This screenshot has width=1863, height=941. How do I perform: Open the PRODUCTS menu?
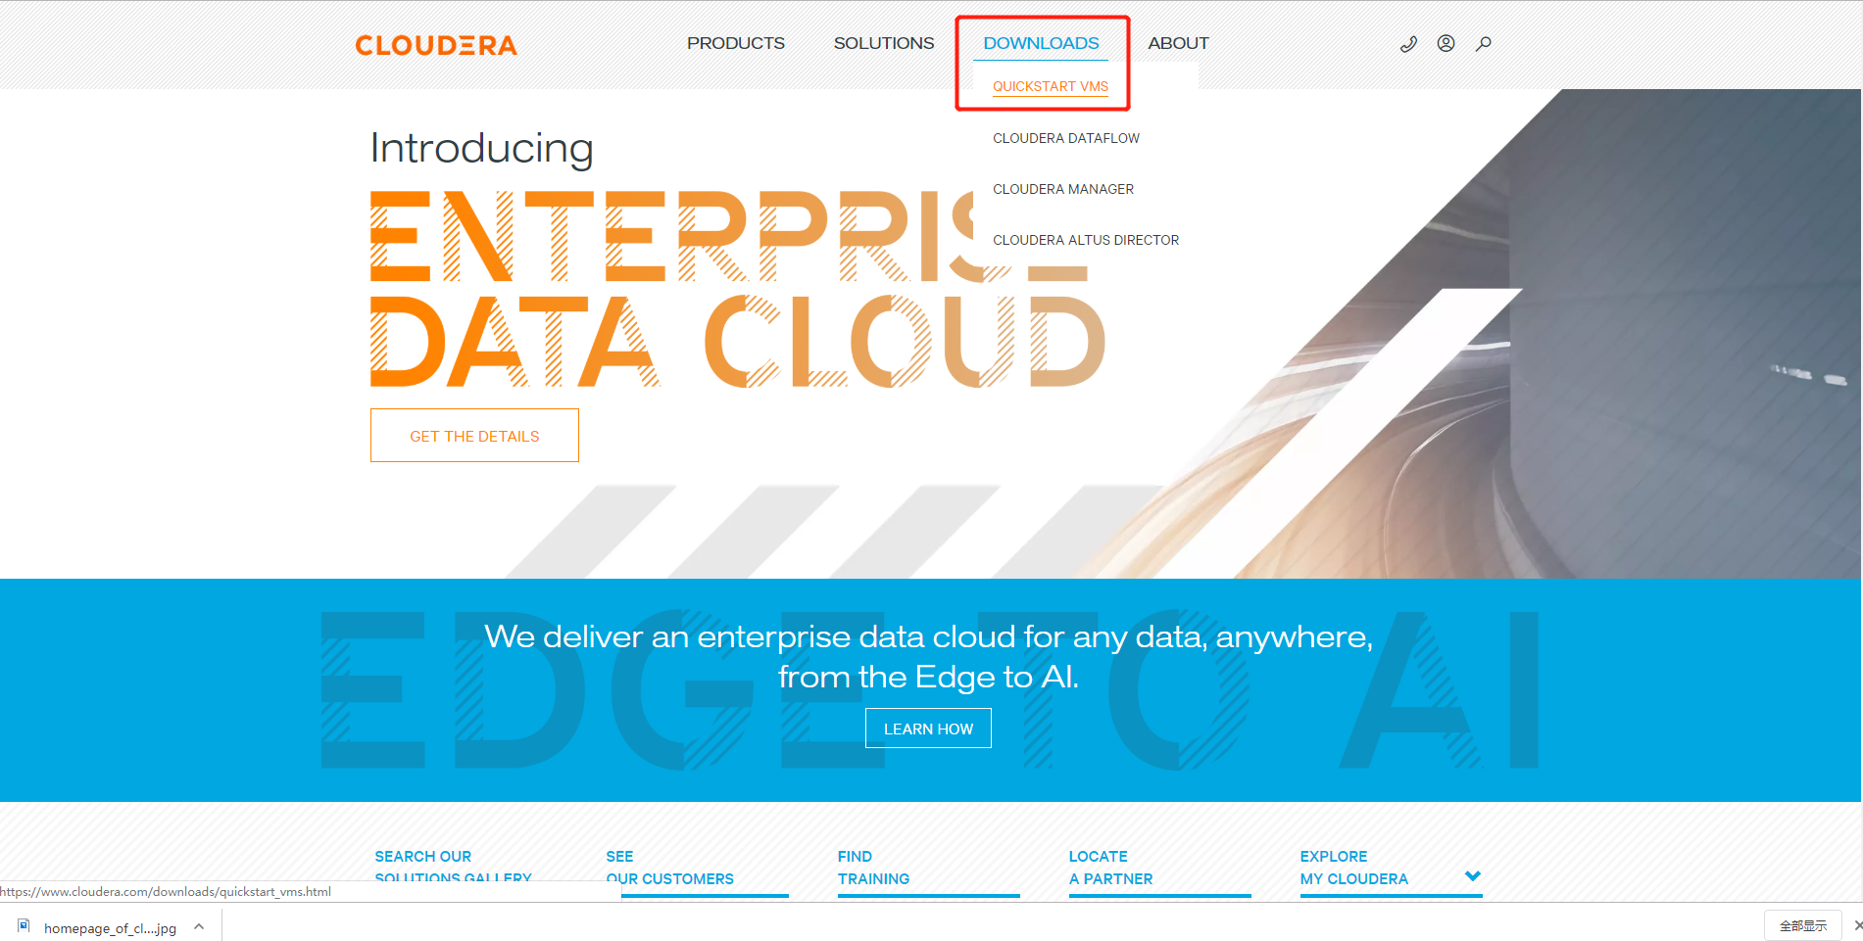(736, 42)
